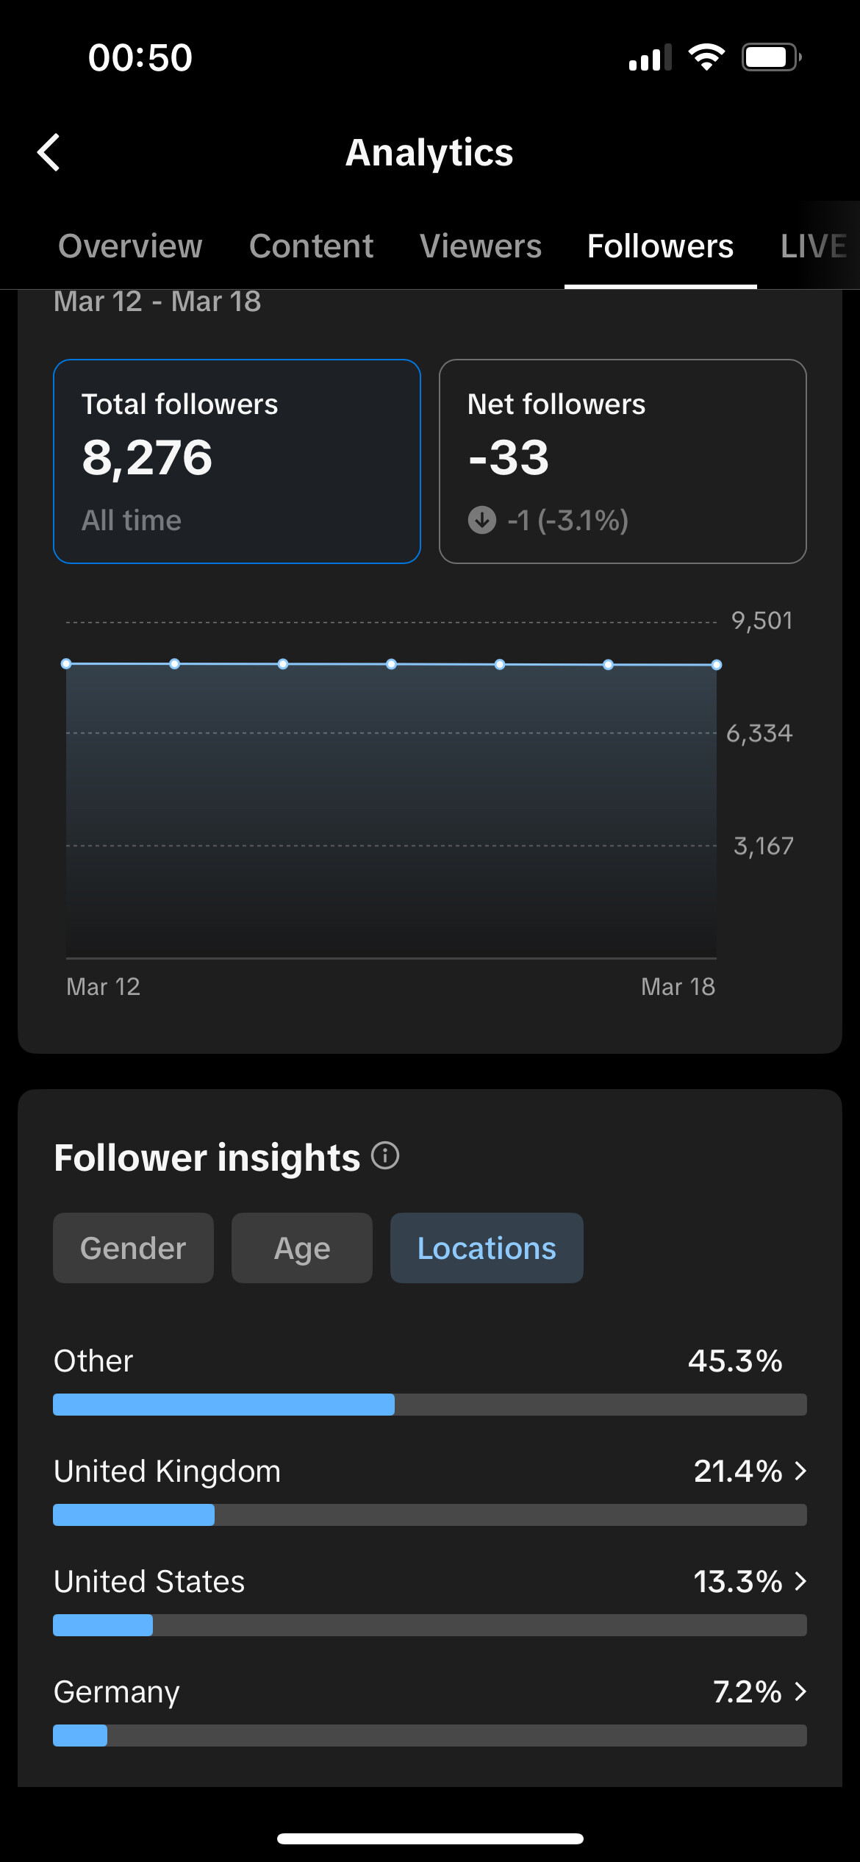Expand Germany location chevron
This screenshot has height=1862, width=860.
coord(800,1691)
